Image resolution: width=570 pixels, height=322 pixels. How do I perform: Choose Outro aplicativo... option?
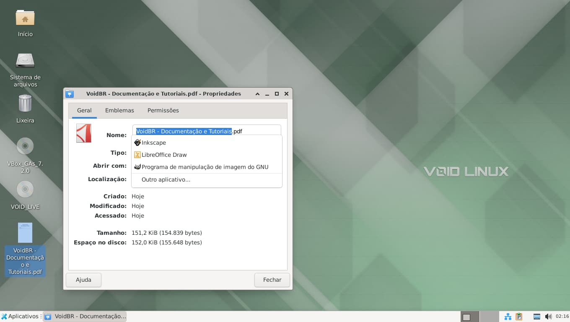click(166, 179)
